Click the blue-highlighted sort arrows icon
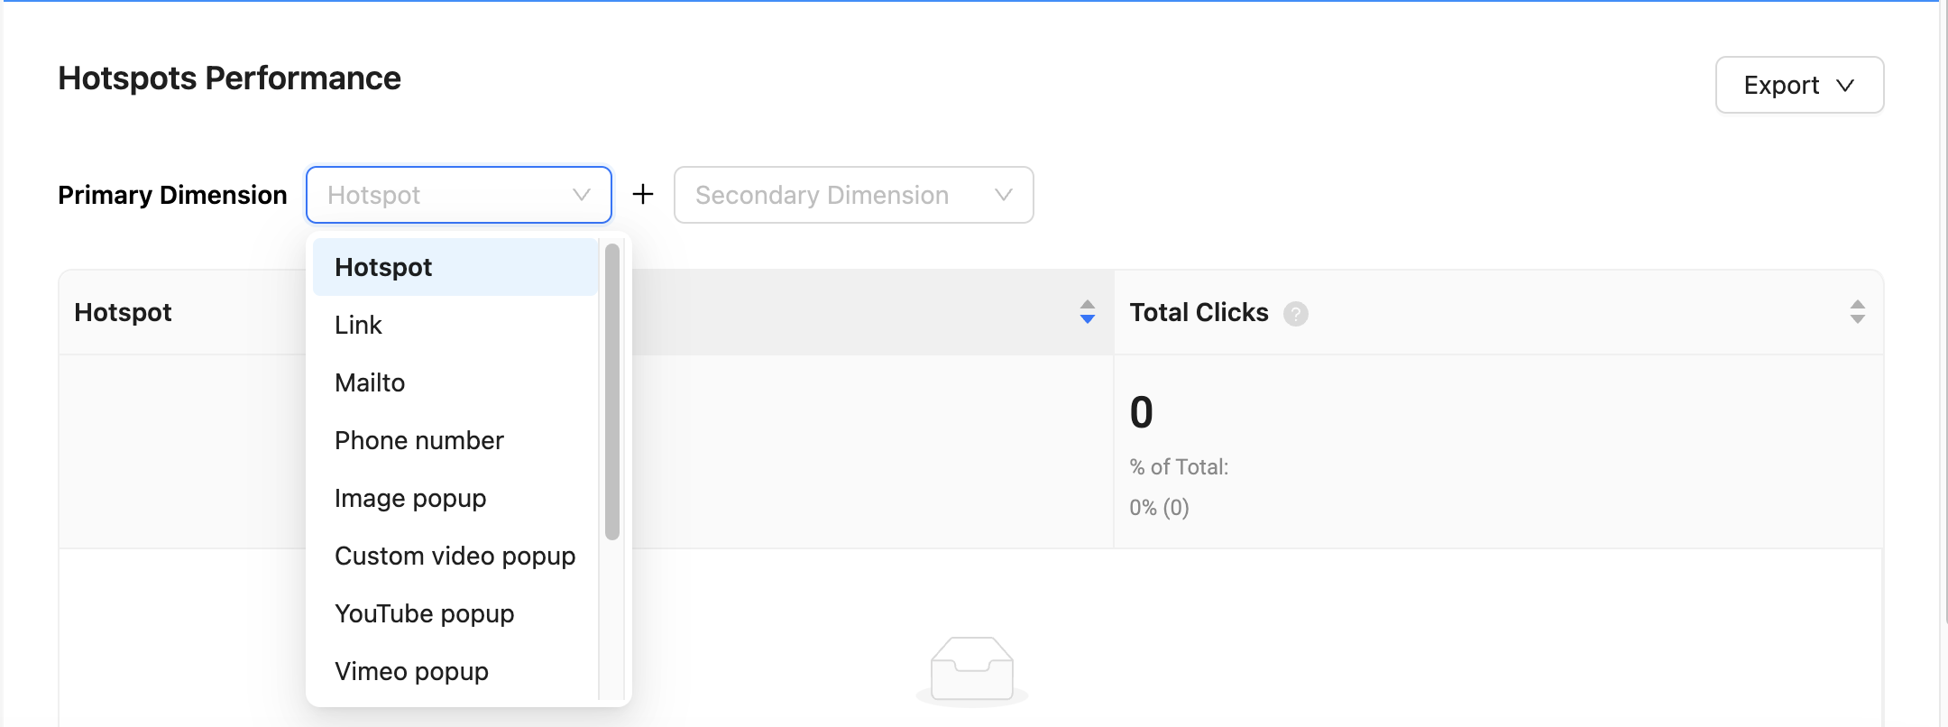This screenshot has height=727, width=1948. coord(1088,312)
